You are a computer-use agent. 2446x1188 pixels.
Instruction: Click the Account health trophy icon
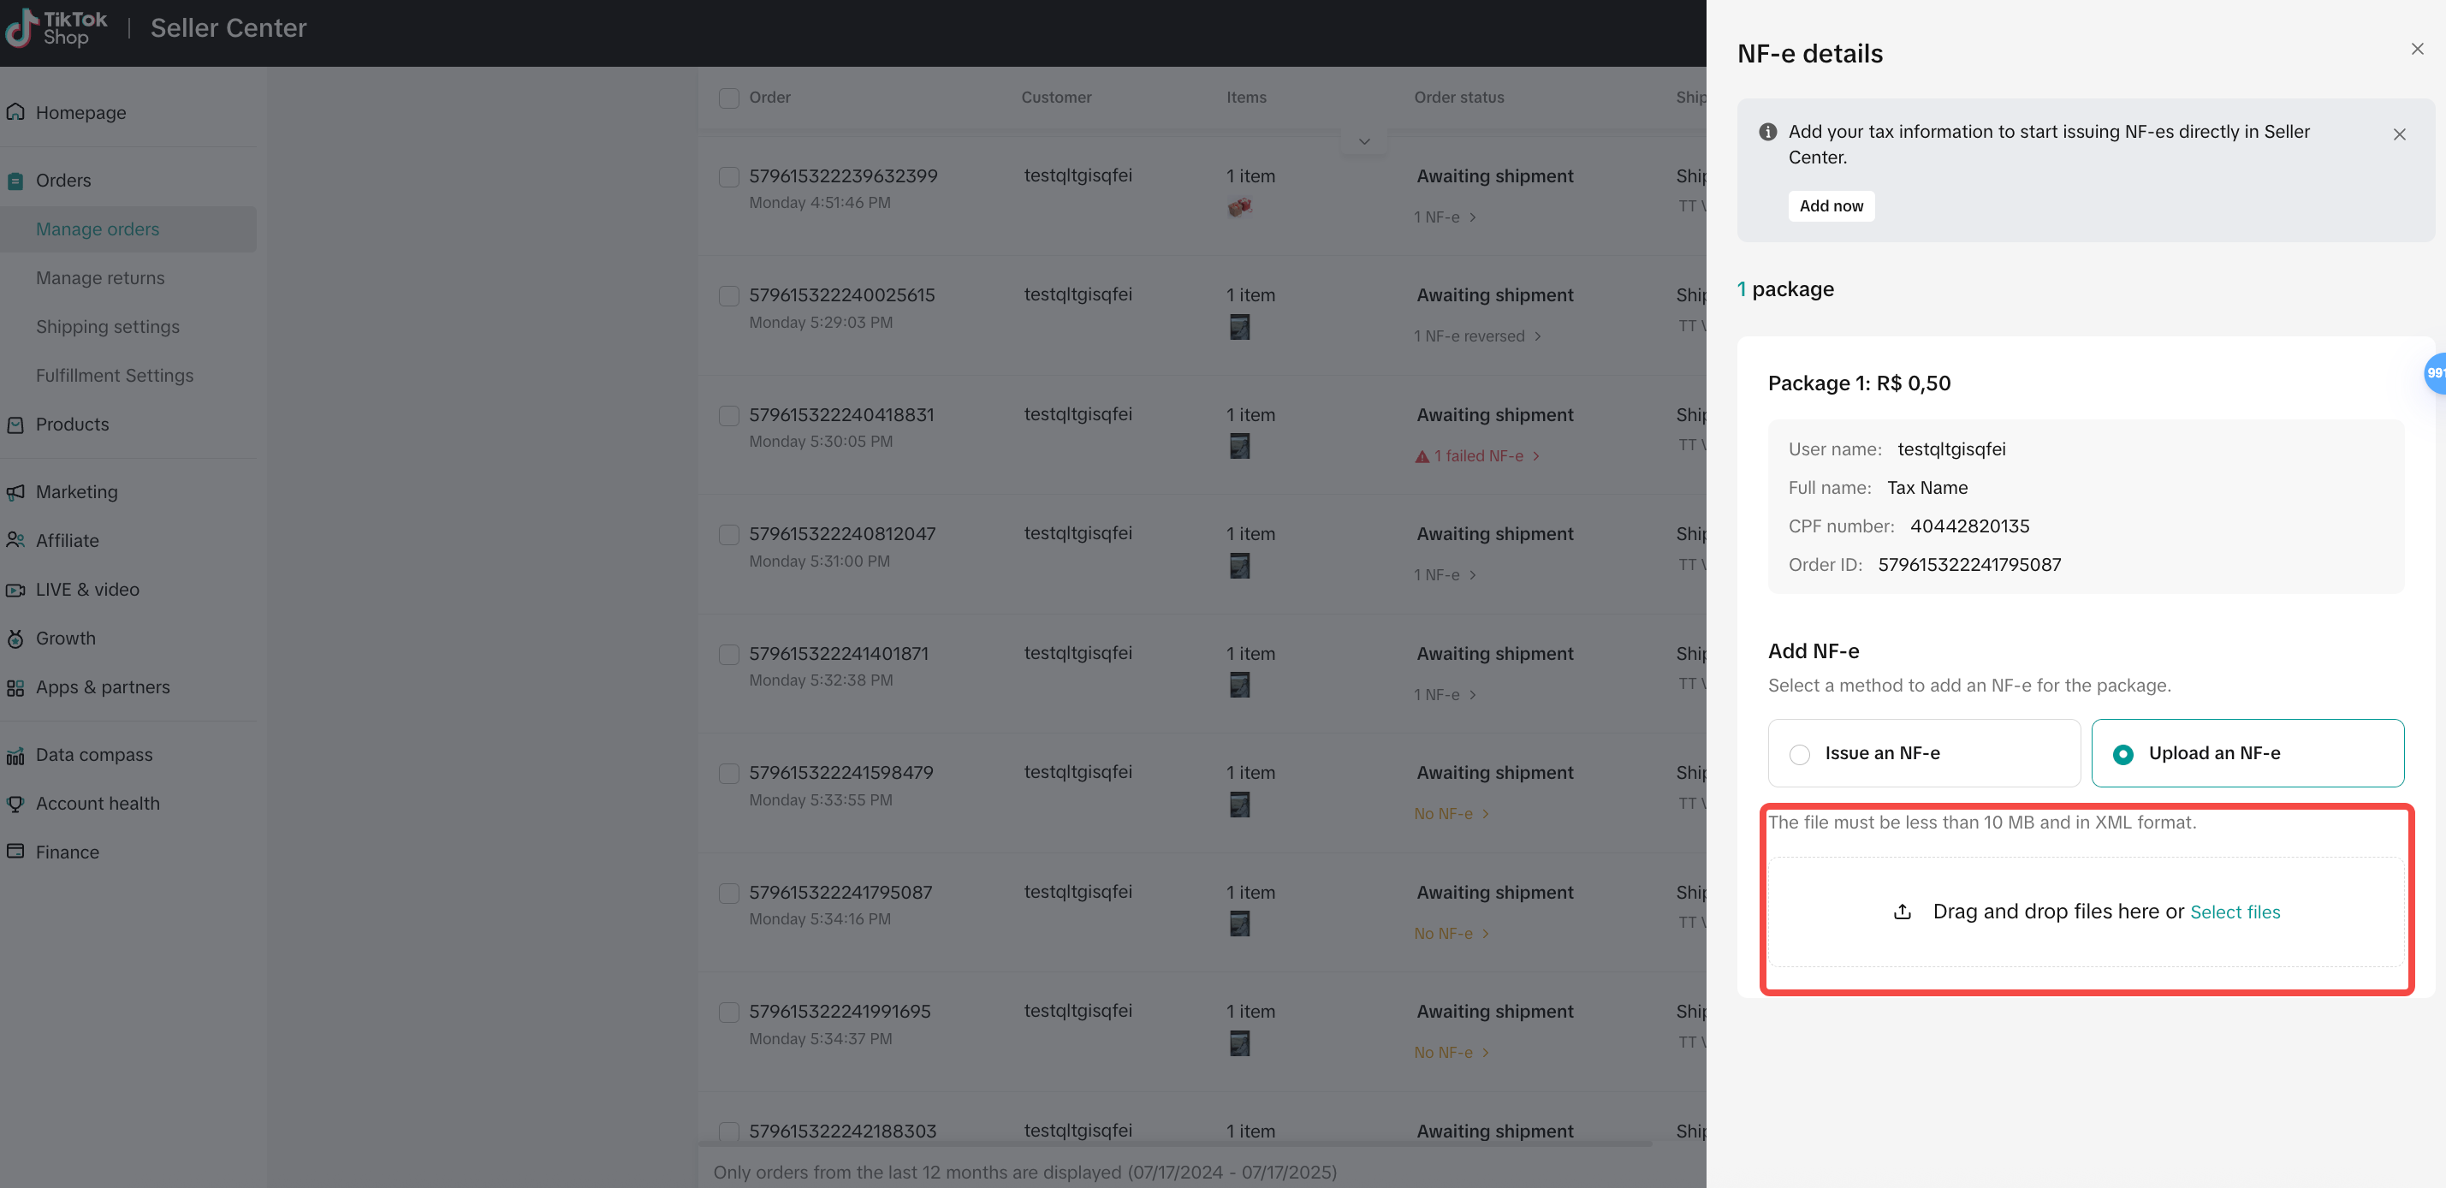coord(15,804)
